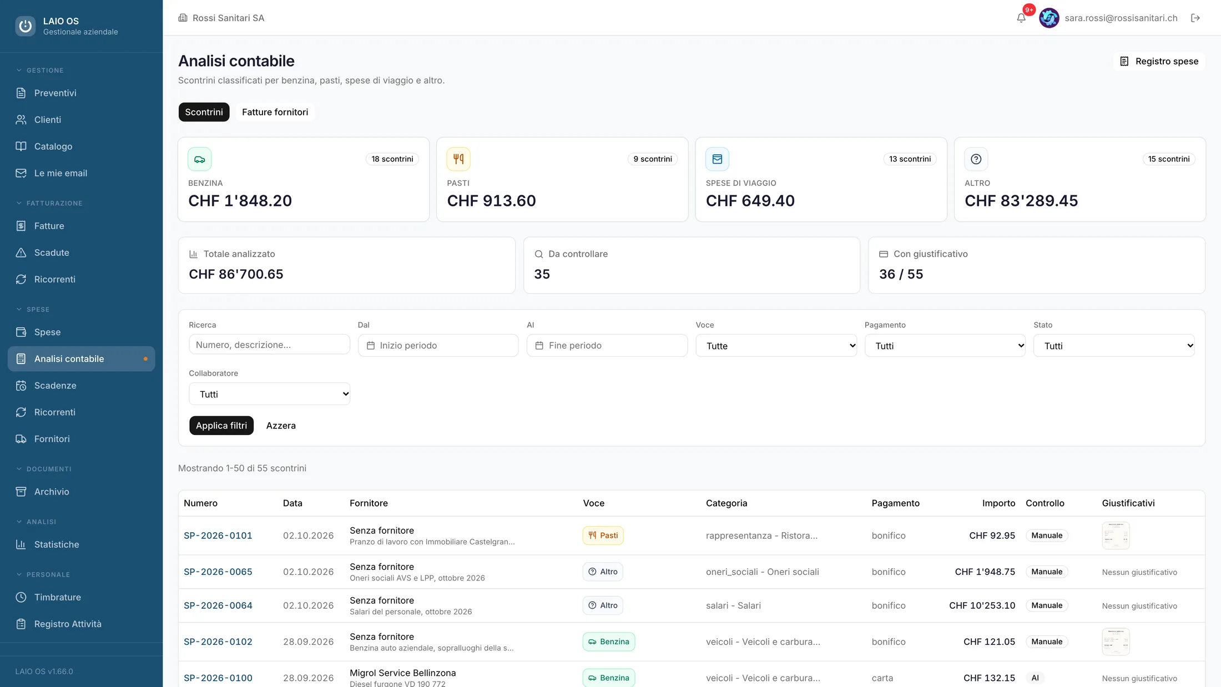Focus the Ricerca search field
This screenshot has height=687, width=1221.
point(269,345)
